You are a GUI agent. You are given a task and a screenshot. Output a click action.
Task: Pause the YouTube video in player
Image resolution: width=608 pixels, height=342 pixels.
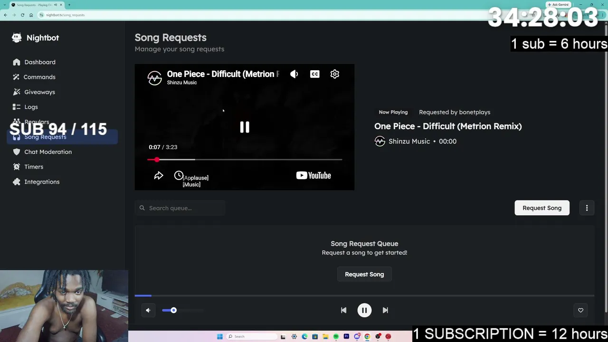(245, 127)
